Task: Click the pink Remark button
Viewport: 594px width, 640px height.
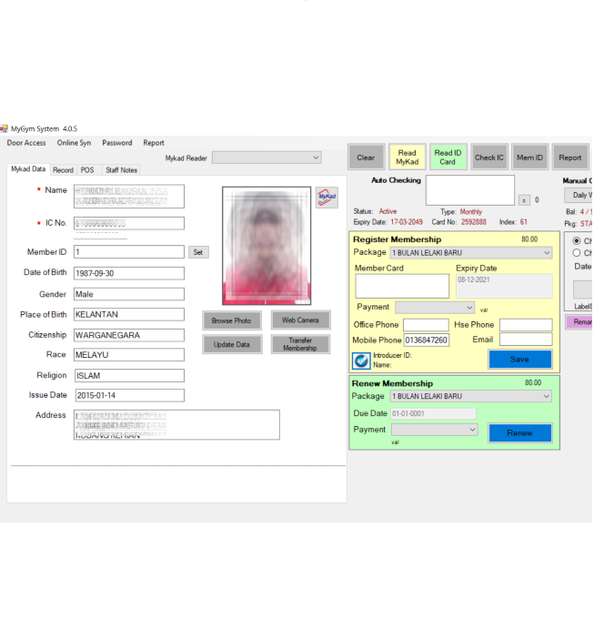Action: point(579,322)
